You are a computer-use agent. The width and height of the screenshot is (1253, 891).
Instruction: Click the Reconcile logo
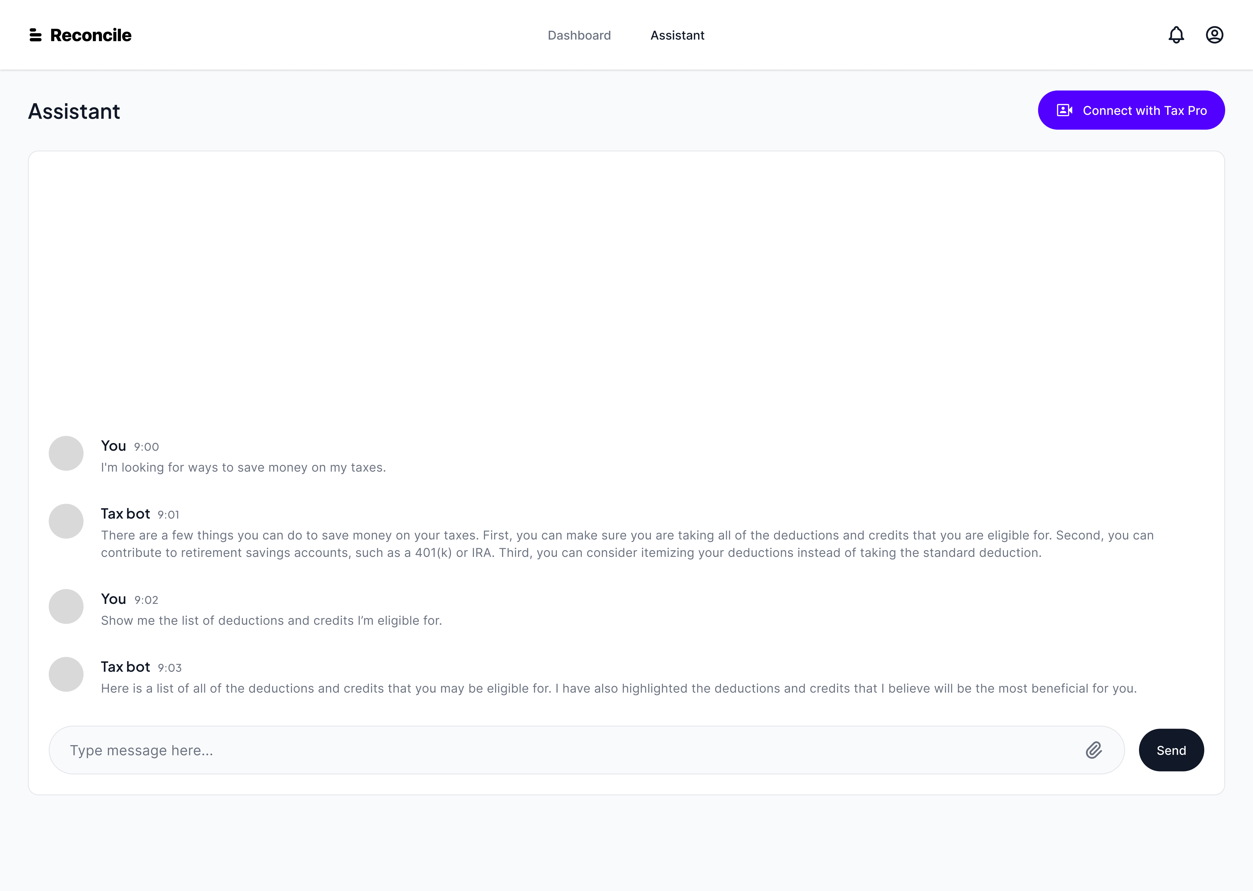[x=81, y=35]
